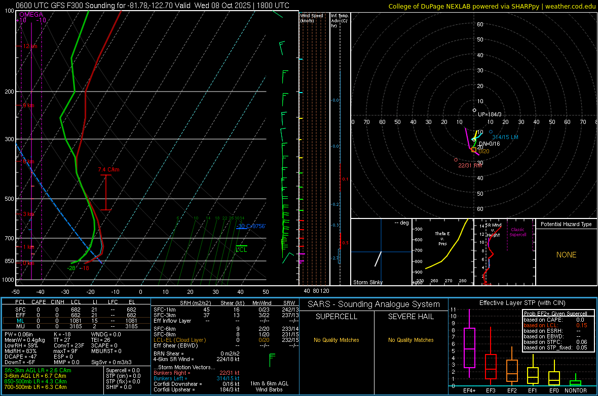Viewport: 598px width, 396px height.
Task: Click the ConvT = 23F value
Action: pos(69,345)
